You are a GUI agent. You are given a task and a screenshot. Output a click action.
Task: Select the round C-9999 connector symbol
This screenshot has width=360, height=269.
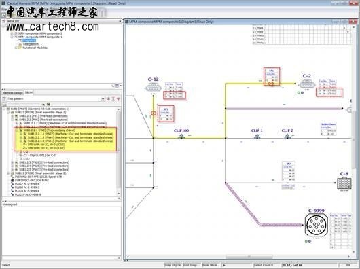(316, 225)
